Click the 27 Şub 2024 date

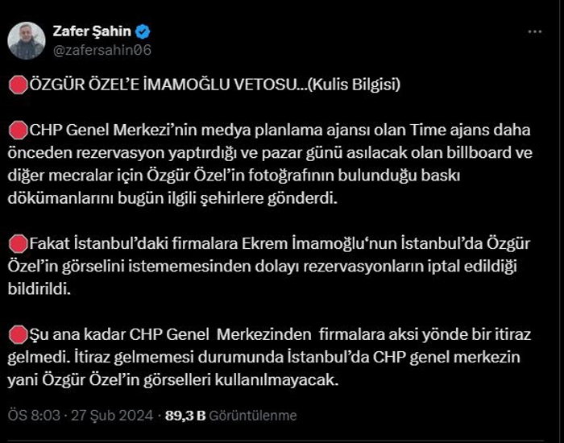(112, 416)
